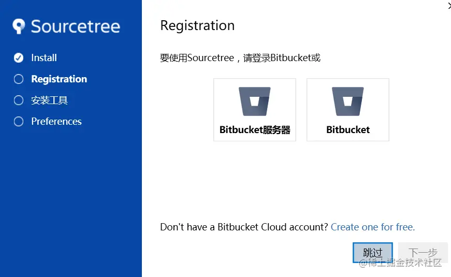Open the Create one for free link
Viewport: 451px width, 277px height.
click(373, 227)
